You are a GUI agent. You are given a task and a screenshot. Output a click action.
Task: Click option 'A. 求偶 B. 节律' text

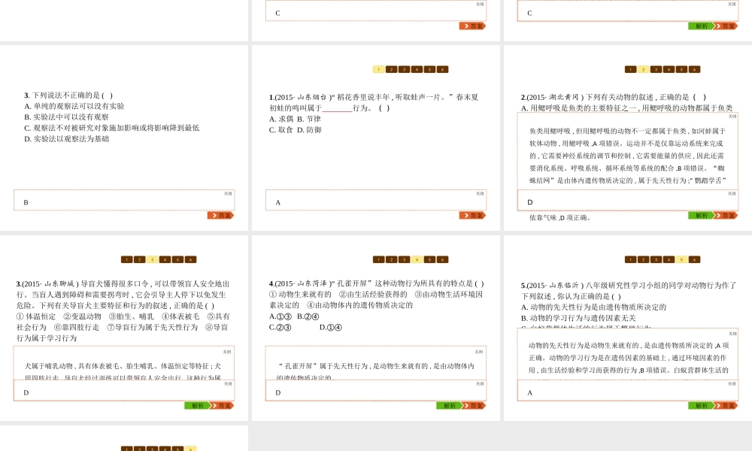295,119
